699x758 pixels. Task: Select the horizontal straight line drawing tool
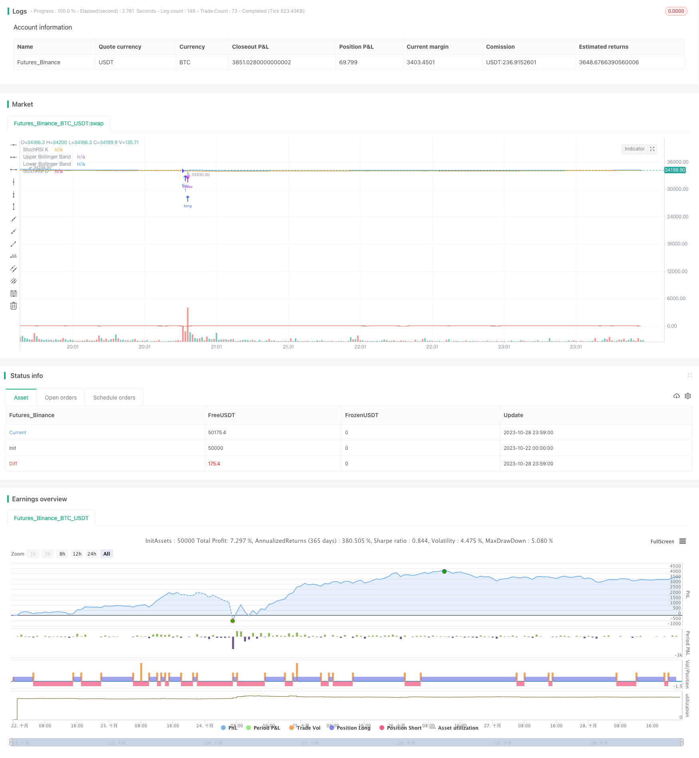pos(14,145)
